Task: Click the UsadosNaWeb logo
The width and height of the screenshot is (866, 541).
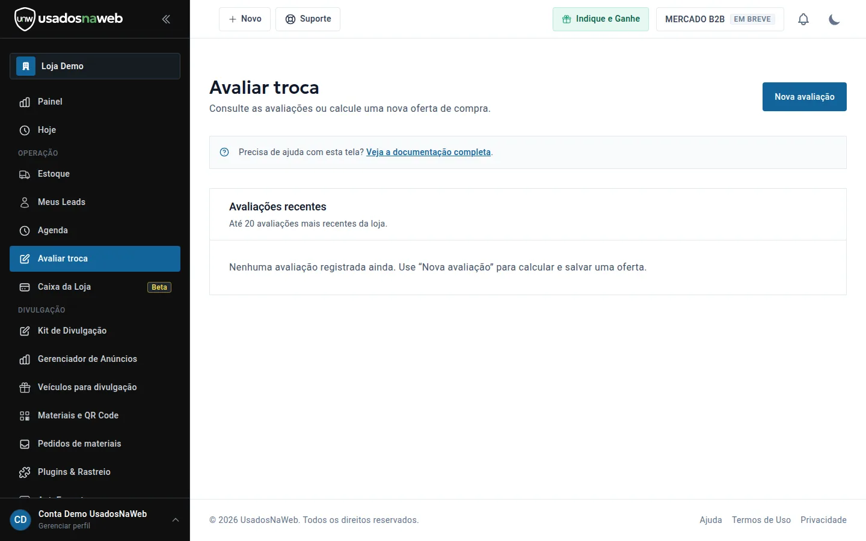Action: click(x=69, y=19)
